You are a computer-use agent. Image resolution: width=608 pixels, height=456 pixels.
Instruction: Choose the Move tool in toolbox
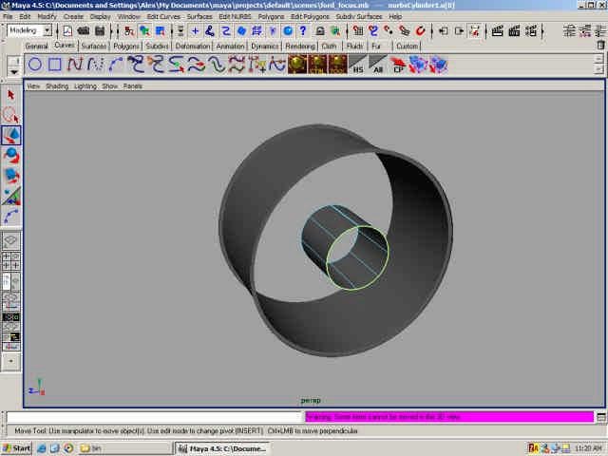point(11,135)
